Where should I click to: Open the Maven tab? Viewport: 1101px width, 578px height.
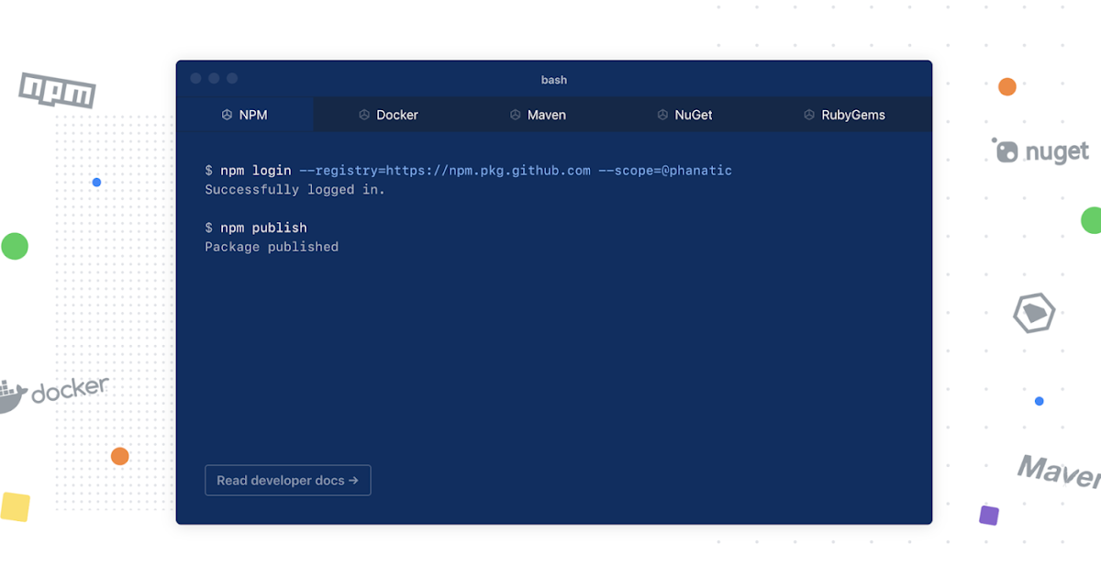pos(538,115)
